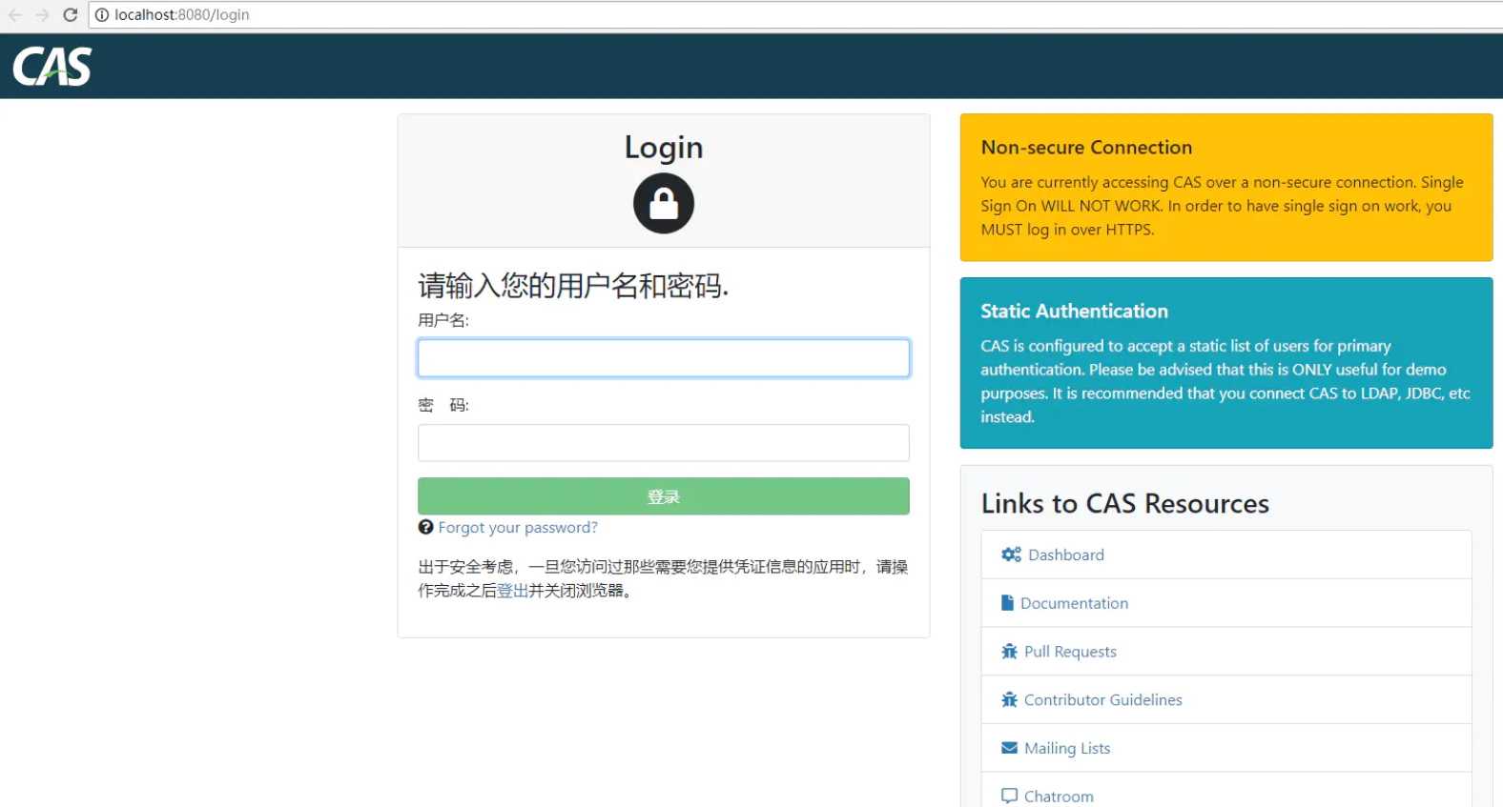Click the browser forward arrow
This screenshot has width=1503, height=807.
(x=43, y=15)
